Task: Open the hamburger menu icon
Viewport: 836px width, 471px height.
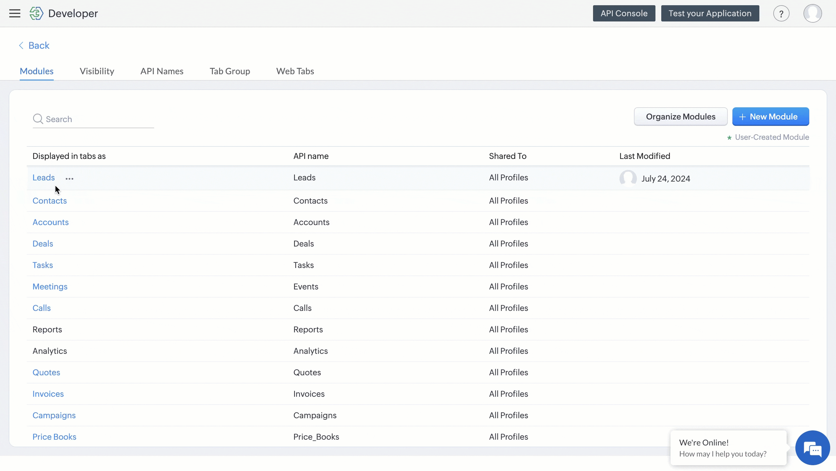Action: click(15, 13)
